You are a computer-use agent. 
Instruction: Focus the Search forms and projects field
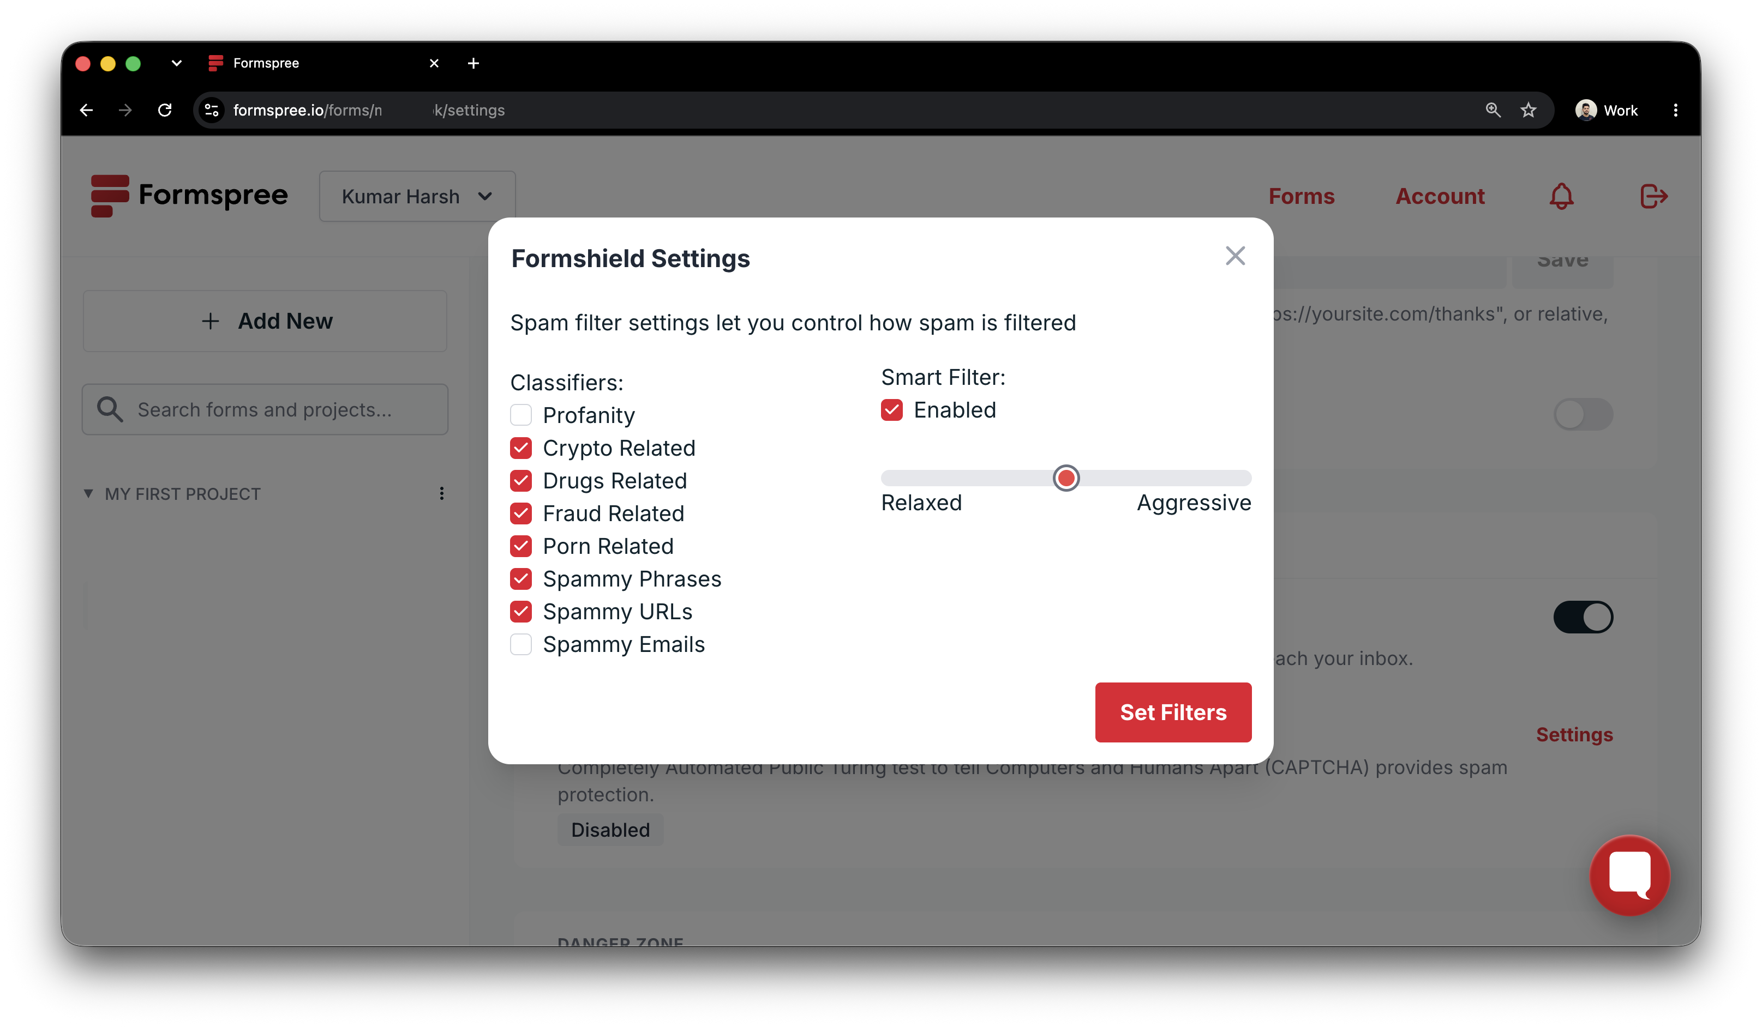[x=265, y=409]
